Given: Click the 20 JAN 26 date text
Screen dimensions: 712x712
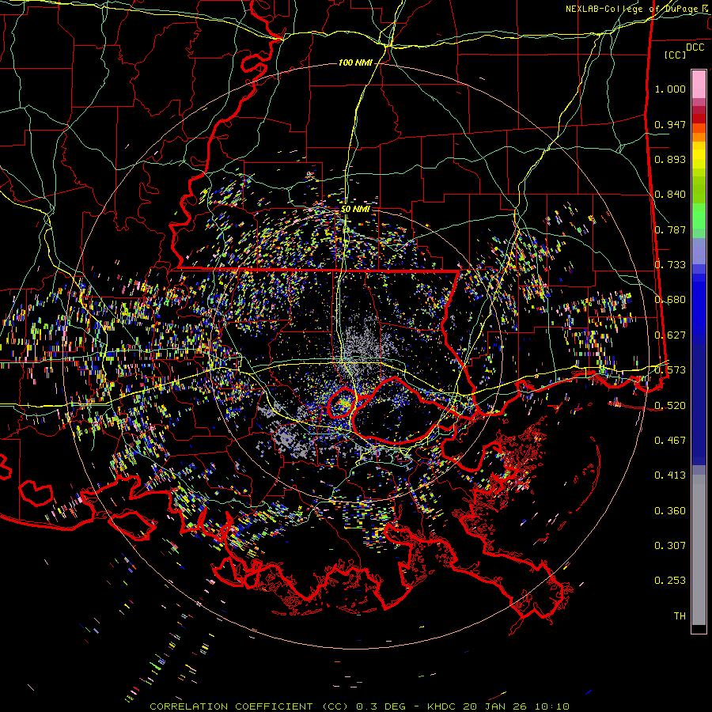Looking at the screenshot, I should (494, 706).
